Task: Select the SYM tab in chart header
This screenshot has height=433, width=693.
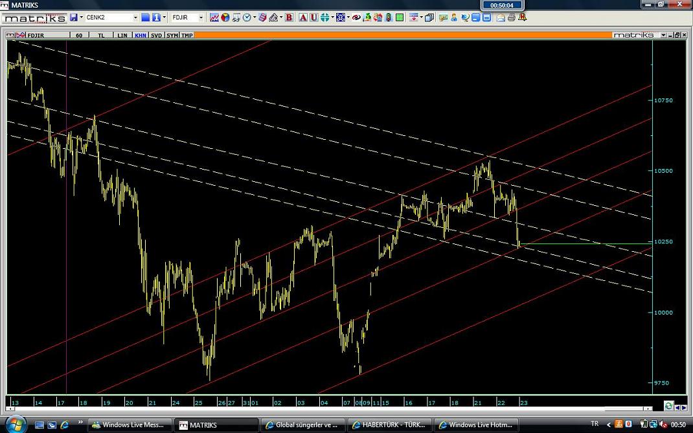Action: pos(172,36)
